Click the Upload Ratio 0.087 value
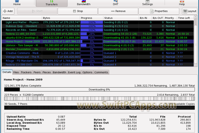Viewport: 199px width, 133px height. pyautogui.click(x=61, y=117)
